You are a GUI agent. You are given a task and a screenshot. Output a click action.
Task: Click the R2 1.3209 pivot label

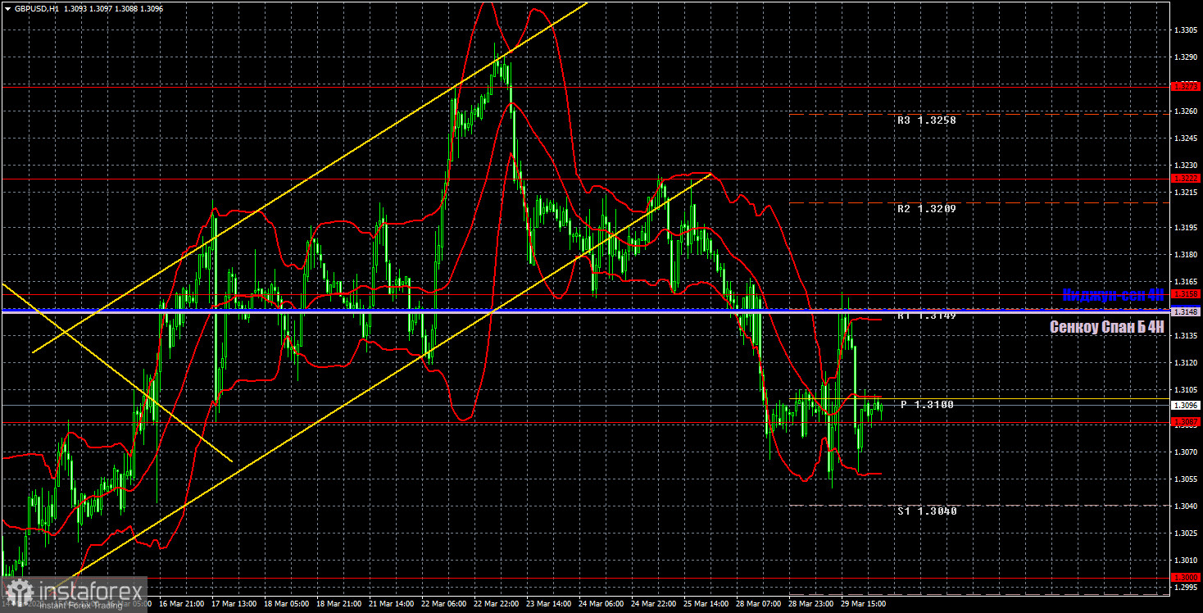[926, 208]
